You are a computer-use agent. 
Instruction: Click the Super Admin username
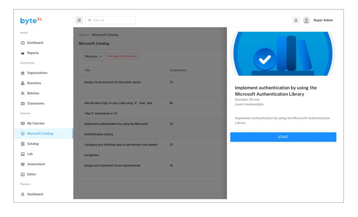point(323,20)
